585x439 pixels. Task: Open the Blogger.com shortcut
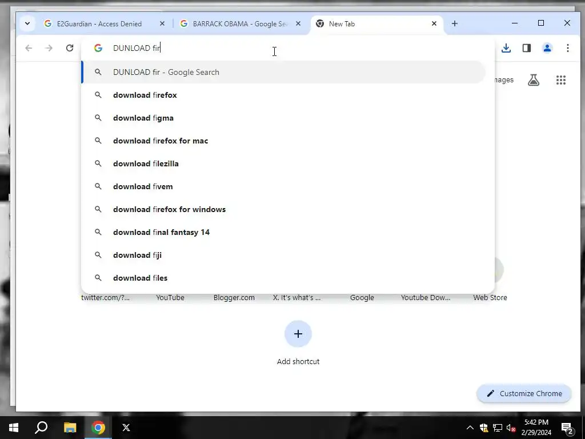click(234, 297)
